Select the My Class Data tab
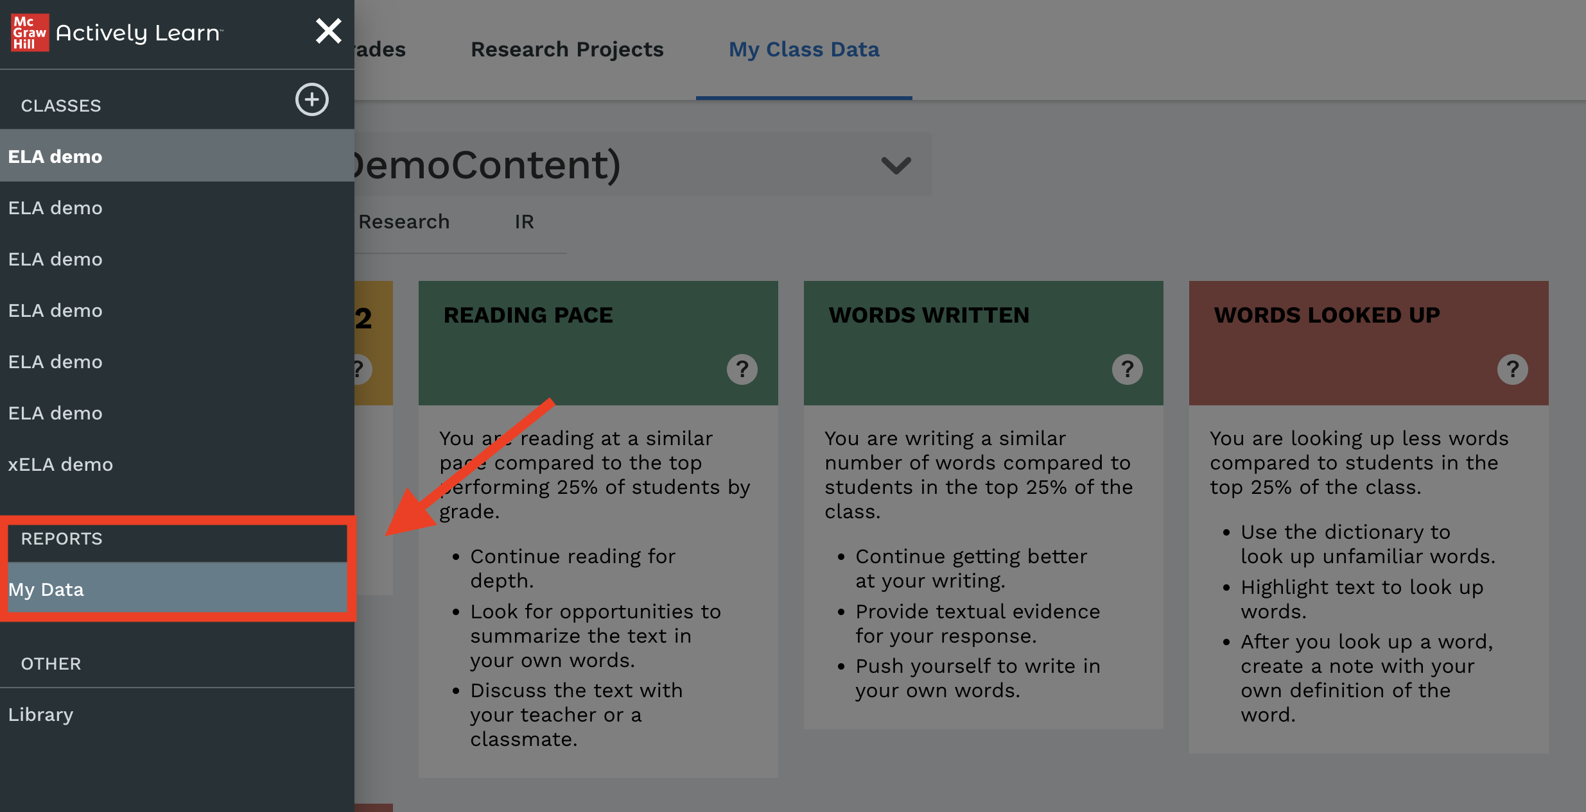 point(804,49)
